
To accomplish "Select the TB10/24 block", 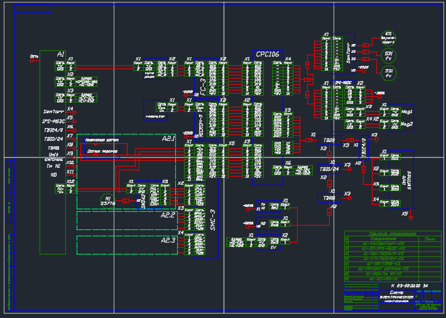I will [329, 169].
